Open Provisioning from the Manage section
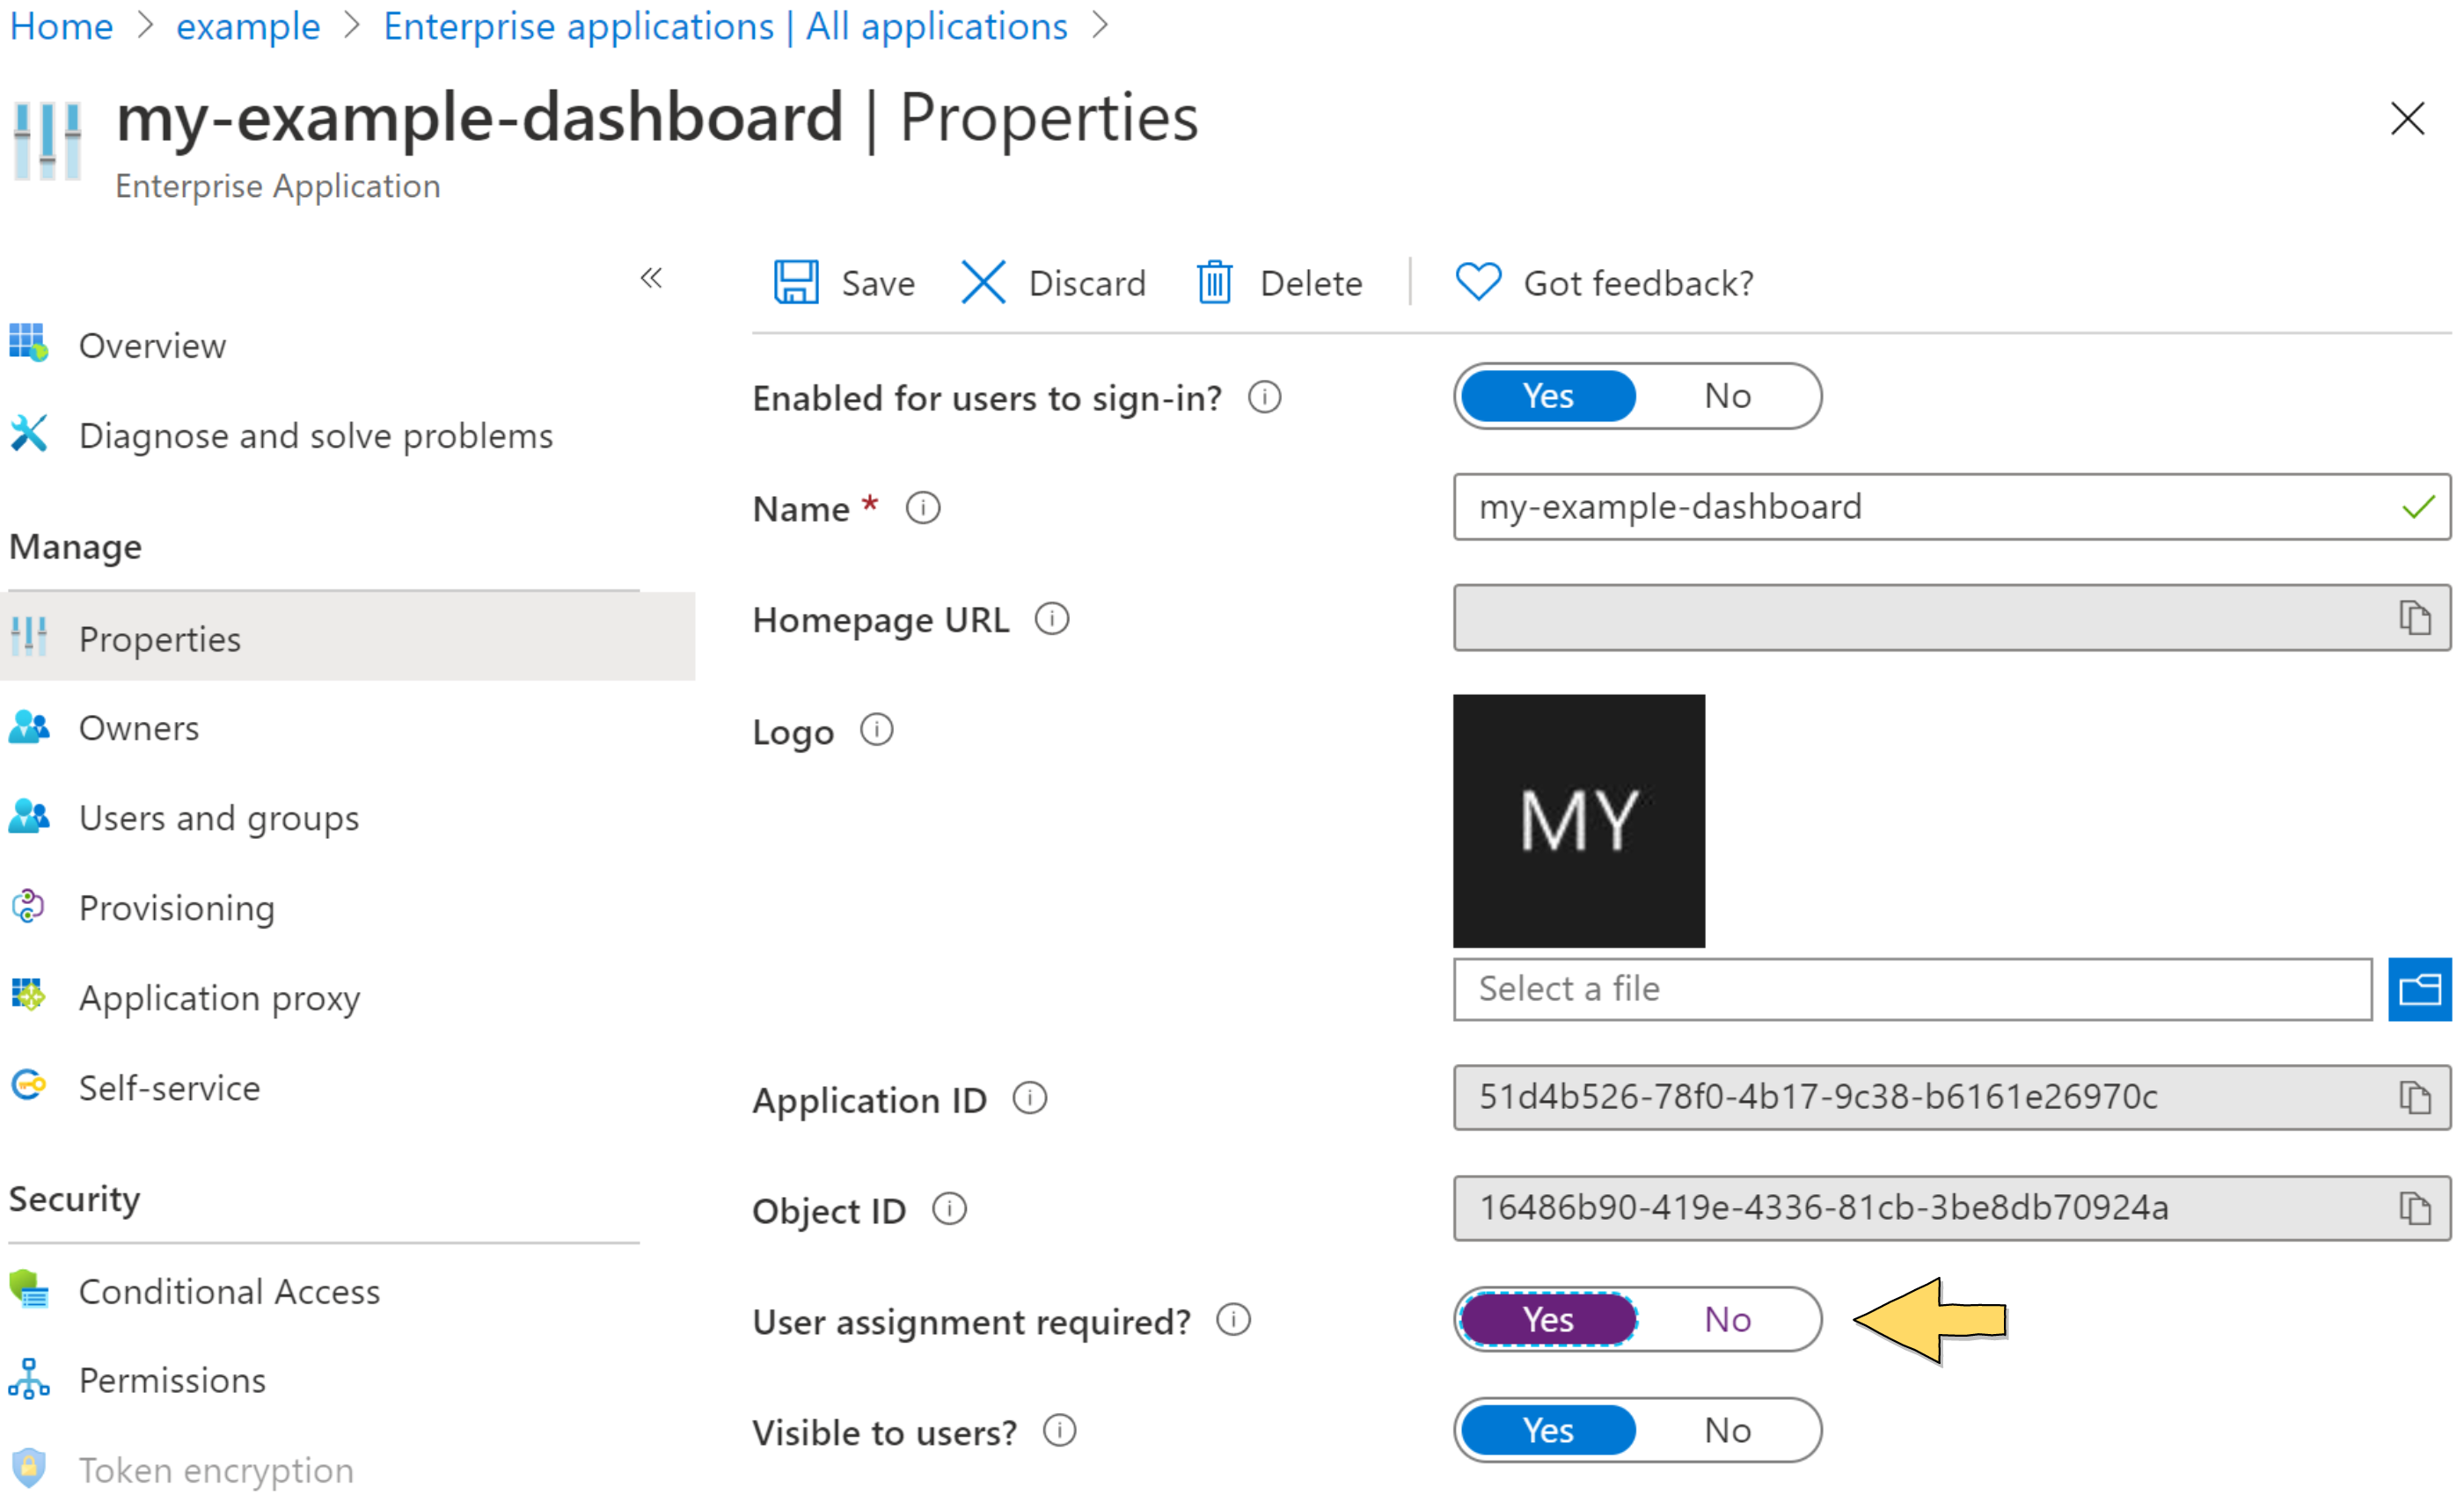The height and width of the screenshot is (1502, 2464). click(x=177, y=908)
